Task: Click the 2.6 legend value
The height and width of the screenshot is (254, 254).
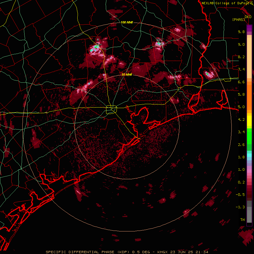Action: click(x=241, y=145)
